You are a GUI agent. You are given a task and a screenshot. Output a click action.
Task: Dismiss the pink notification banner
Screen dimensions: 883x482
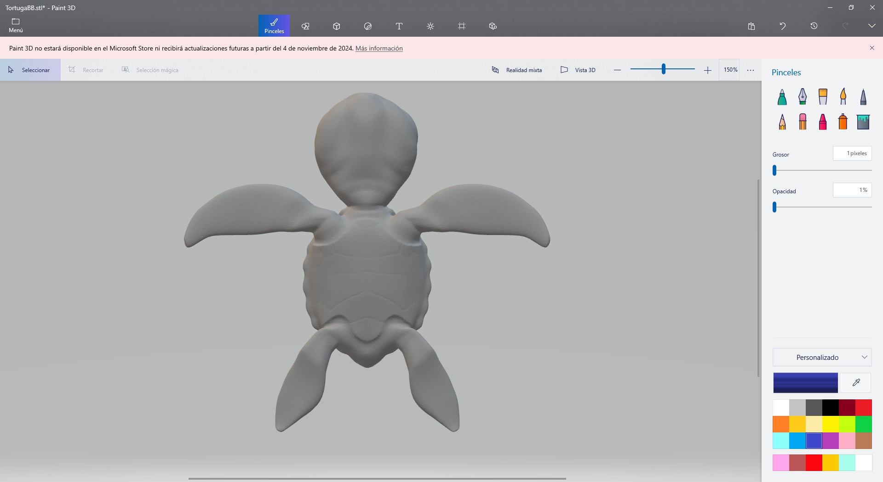(872, 48)
